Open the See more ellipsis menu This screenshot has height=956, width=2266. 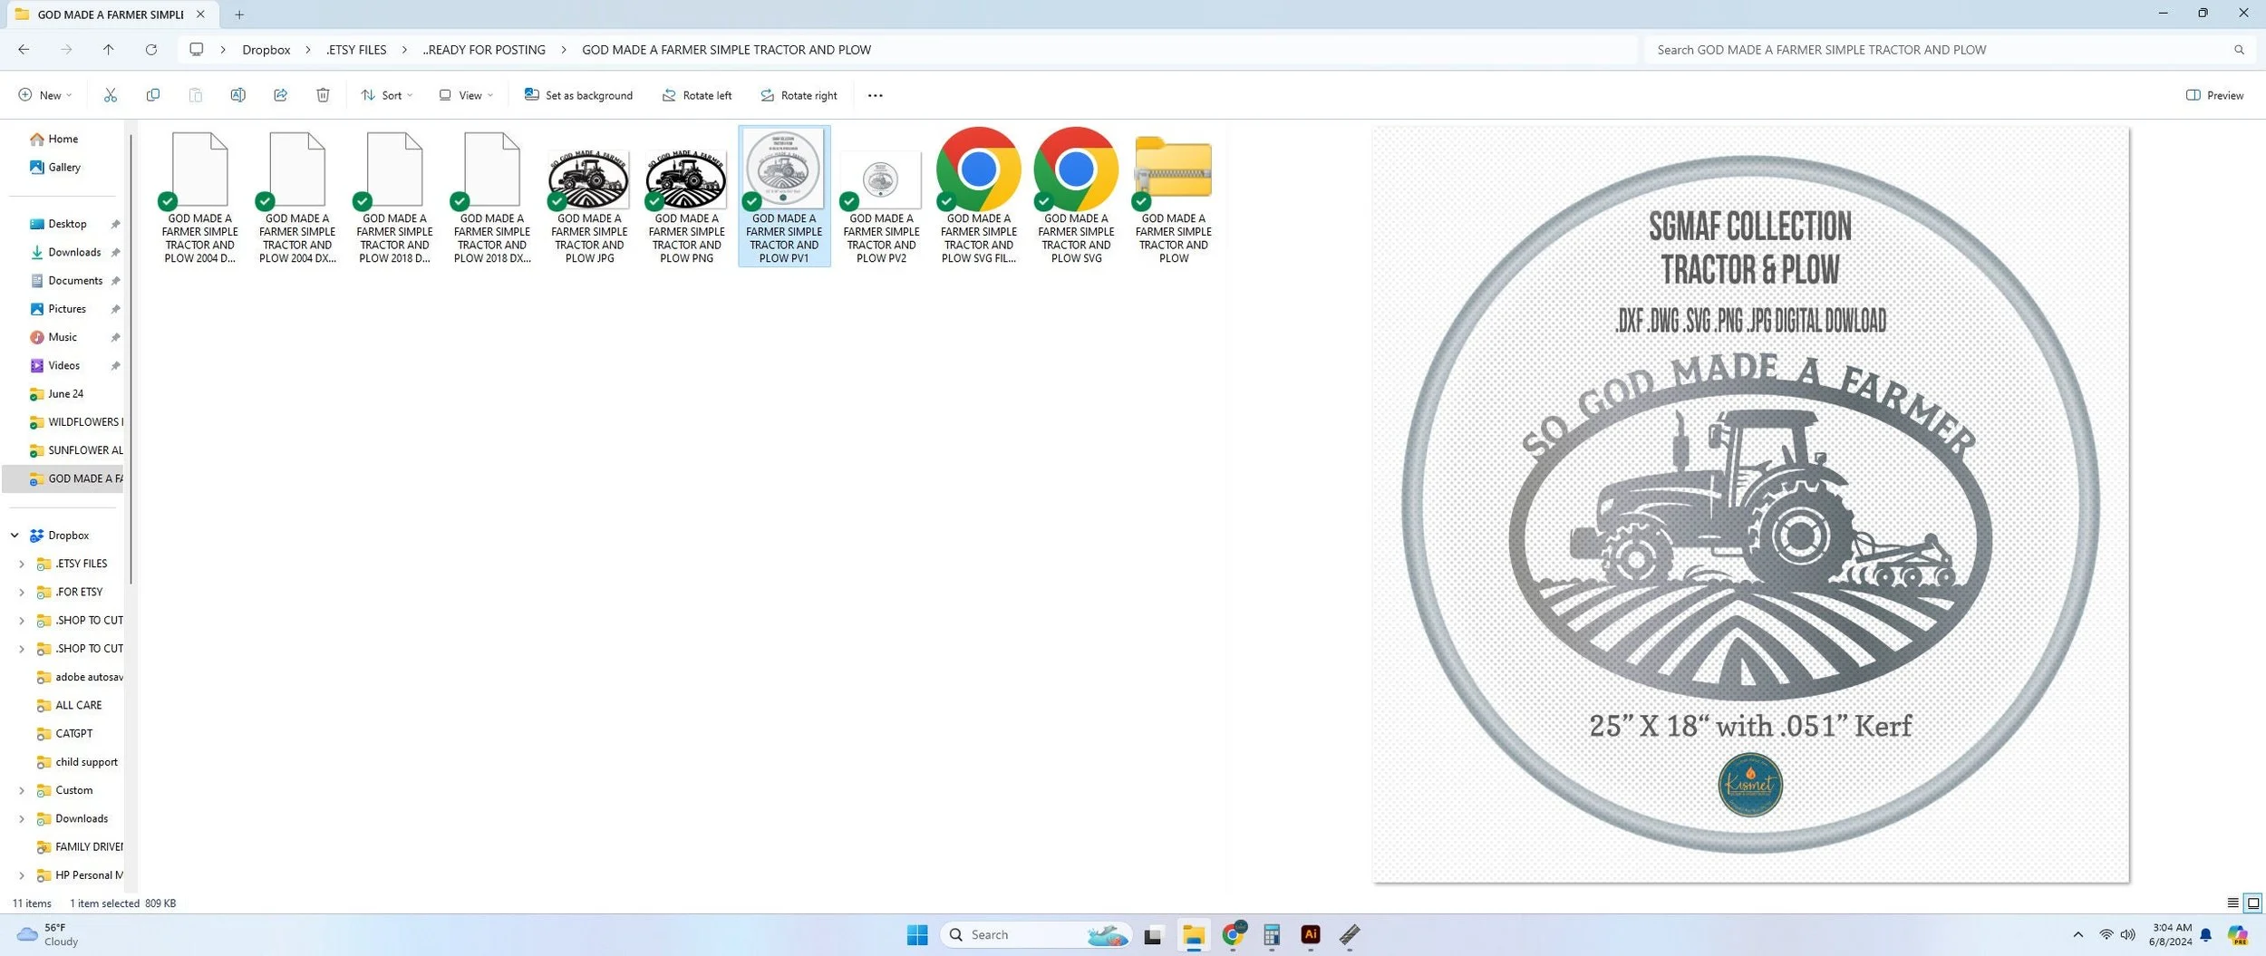point(875,95)
